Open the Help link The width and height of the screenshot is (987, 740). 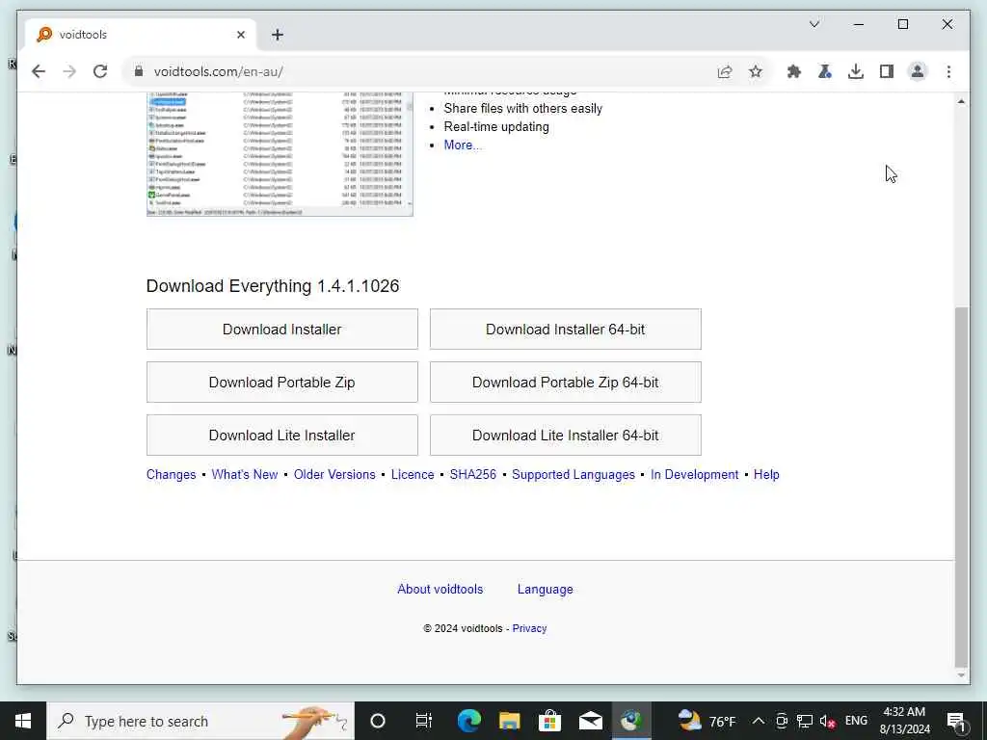point(766,474)
